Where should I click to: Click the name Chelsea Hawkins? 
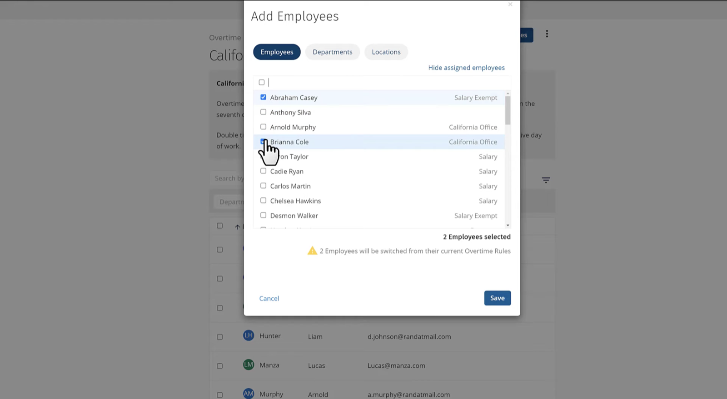click(x=295, y=201)
